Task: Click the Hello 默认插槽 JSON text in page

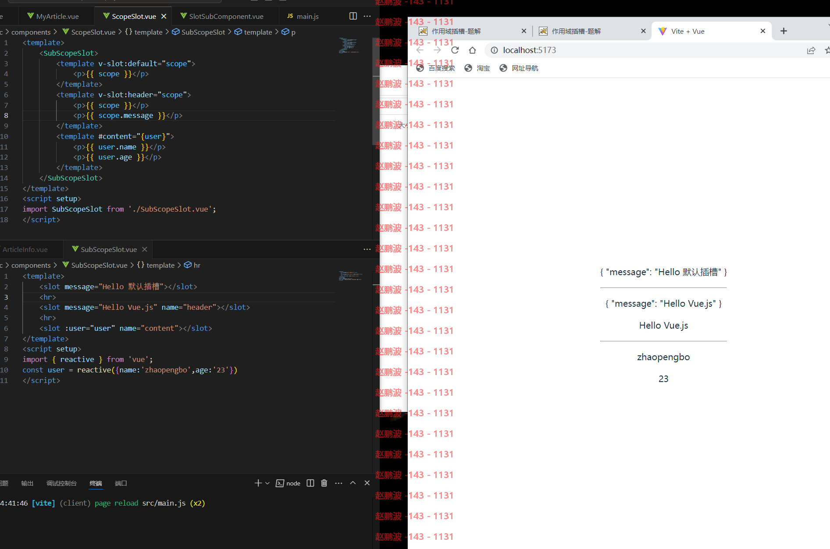Action: tap(663, 272)
